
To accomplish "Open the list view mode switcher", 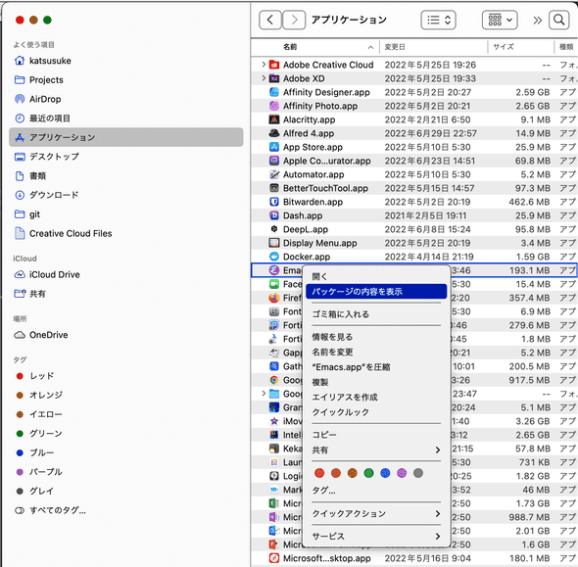I will 438,20.
